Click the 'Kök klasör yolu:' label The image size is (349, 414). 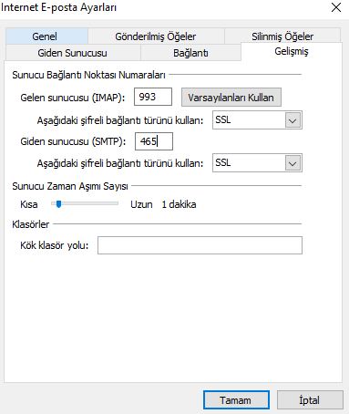[x=55, y=245]
